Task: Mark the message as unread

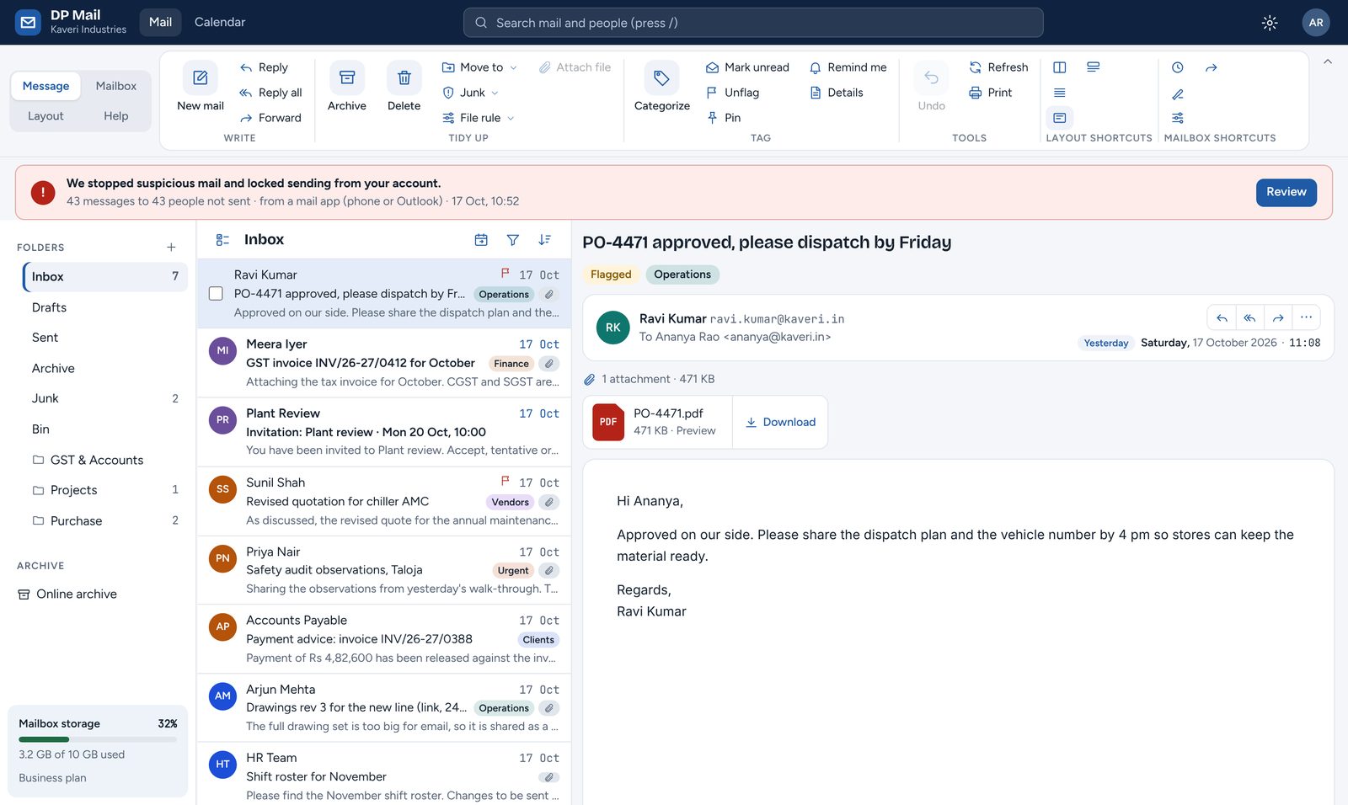Action: pos(748,67)
